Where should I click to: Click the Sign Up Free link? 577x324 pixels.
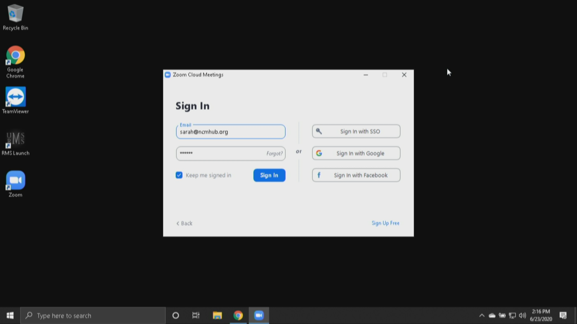(385, 223)
